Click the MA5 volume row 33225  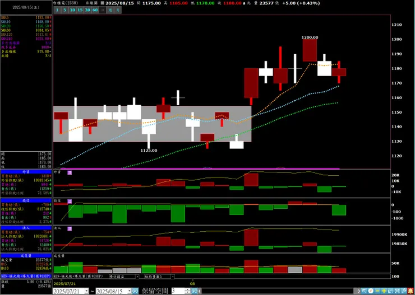point(26,264)
